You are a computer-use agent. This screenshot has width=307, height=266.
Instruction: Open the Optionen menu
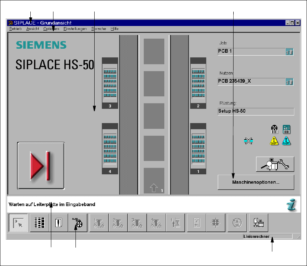click(x=51, y=29)
